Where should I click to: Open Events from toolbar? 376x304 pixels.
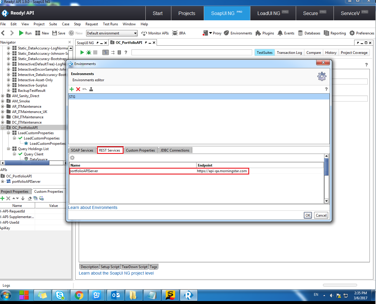pyautogui.click(x=286, y=33)
